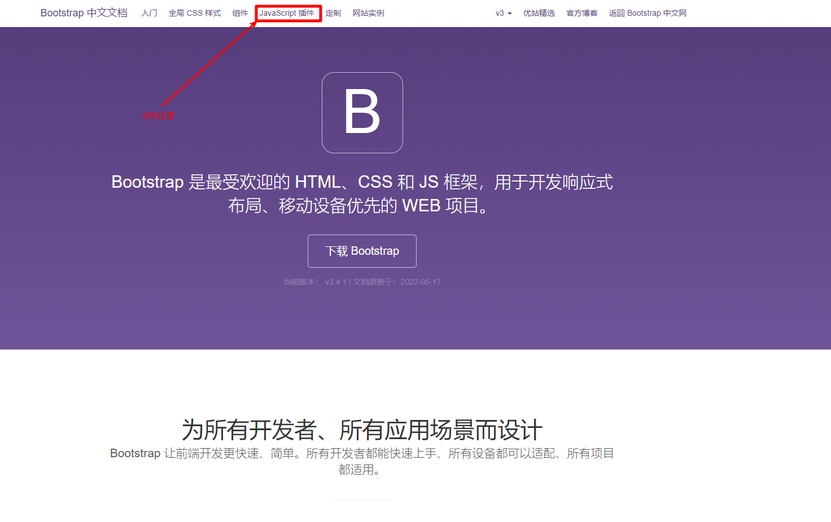The image size is (831, 522).
Task: Go to the 入门 nav item
Action: click(150, 13)
